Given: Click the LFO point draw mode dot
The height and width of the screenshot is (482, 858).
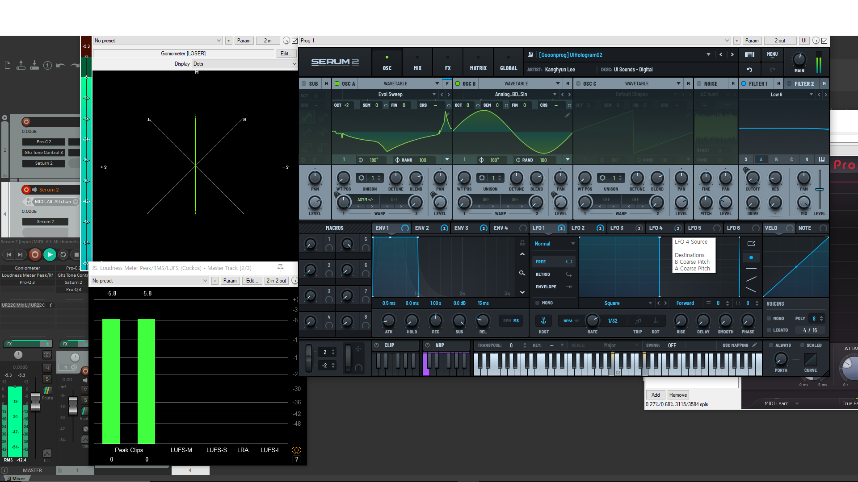Looking at the screenshot, I should tap(751, 258).
